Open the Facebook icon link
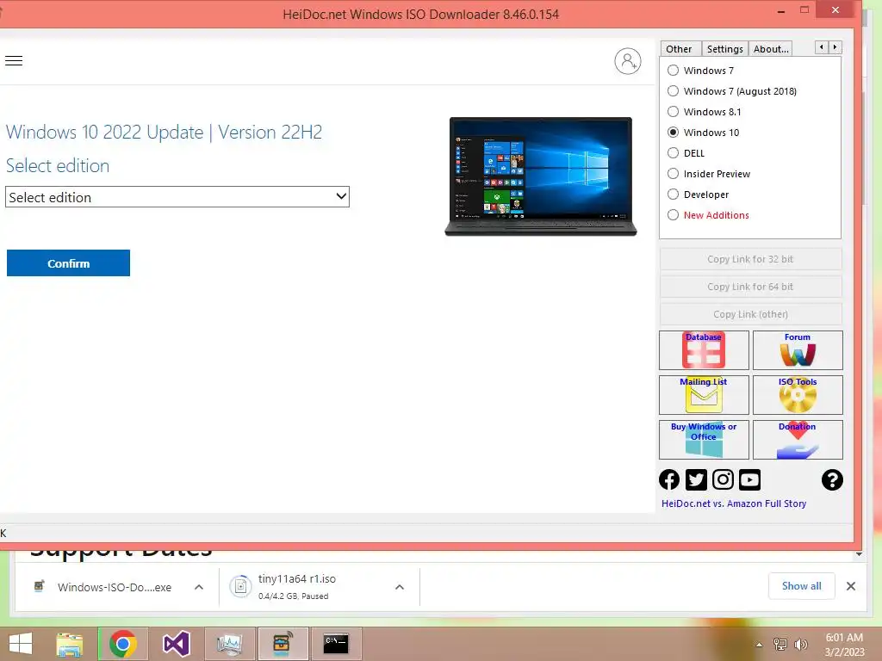This screenshot has height=661, width=882. (669, 480)
